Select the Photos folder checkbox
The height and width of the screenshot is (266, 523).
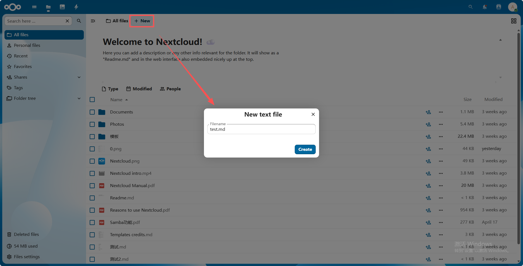92,124
